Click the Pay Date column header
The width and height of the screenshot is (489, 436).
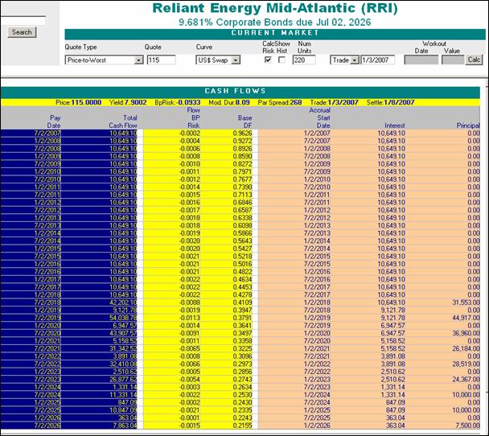pyautogui.click(x=54, y=121)
